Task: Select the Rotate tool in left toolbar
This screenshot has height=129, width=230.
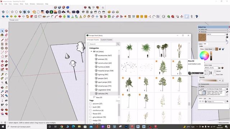Action: (x=2, y=65)
